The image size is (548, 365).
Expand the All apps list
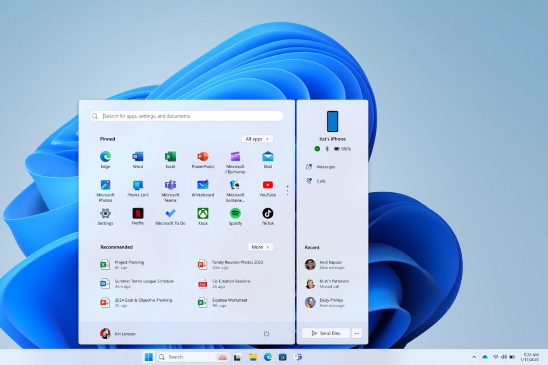click(257, 139)
